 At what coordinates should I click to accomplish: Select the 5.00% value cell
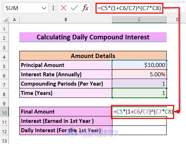click(139, 75)
